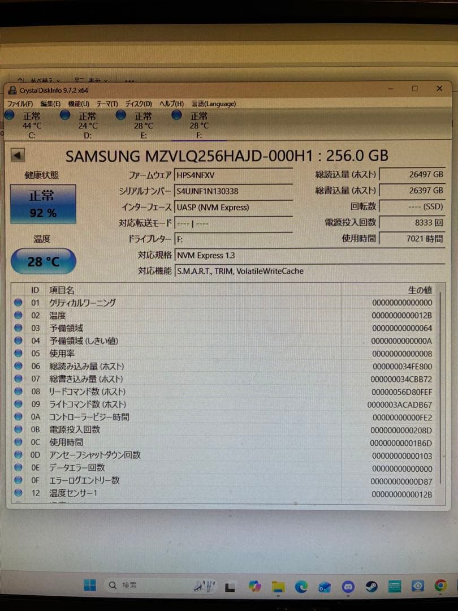Click the interface field UASP (NVM Express)

coord(234,207)
